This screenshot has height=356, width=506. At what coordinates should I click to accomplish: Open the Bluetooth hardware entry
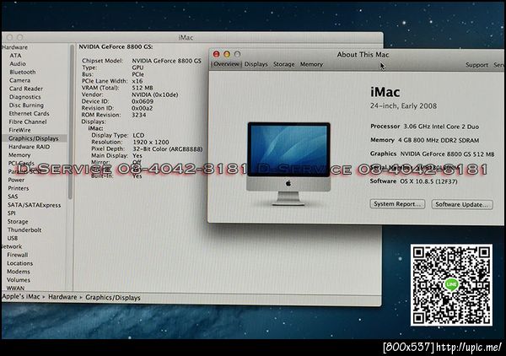click(22, 72)
